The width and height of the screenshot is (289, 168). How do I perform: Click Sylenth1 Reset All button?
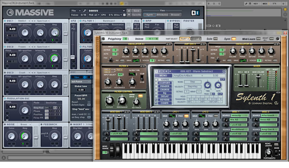tap(272, 39)
